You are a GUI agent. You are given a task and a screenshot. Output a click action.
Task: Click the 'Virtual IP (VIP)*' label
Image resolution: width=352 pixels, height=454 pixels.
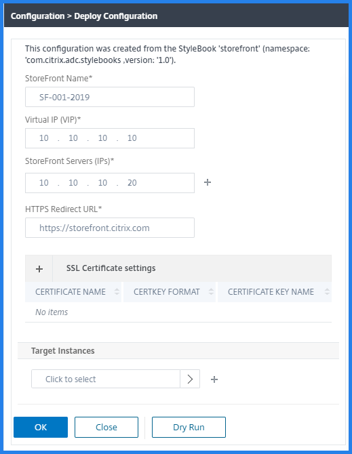53,119
